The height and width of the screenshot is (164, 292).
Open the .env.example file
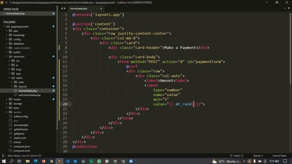[x=21, y=125]
